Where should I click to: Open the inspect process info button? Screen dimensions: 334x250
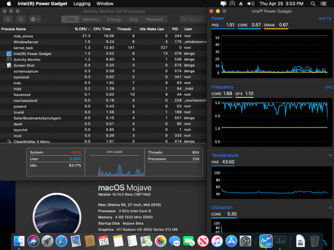(21, 19)
